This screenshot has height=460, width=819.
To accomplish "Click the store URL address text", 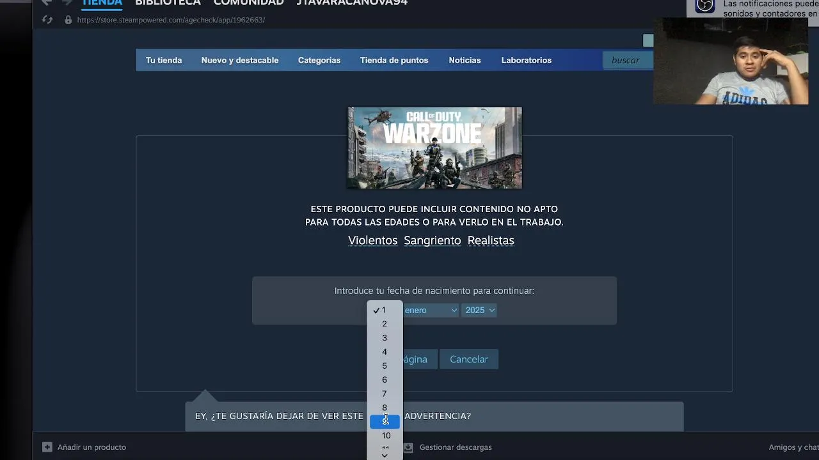I will point(171,20).
